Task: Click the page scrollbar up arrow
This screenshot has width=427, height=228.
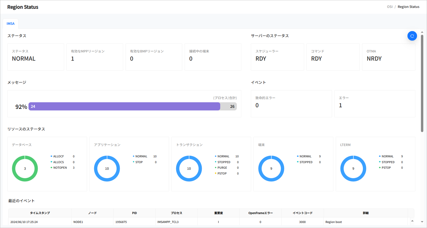Action: (x=422, y=32)
